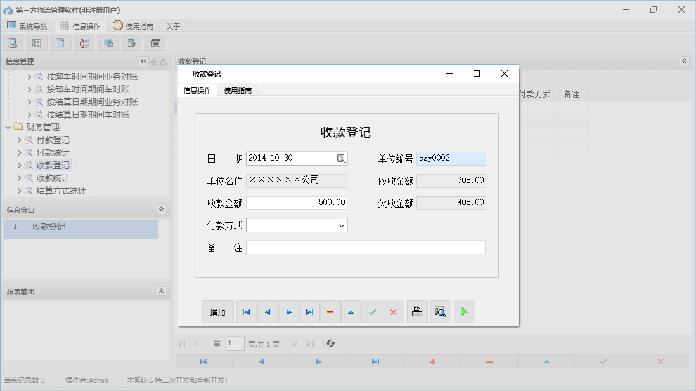
Task: Select the search query toolbar icon
Action: point(13,42)
